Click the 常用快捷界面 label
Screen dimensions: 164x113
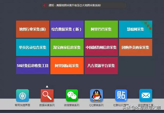[22, 105]
